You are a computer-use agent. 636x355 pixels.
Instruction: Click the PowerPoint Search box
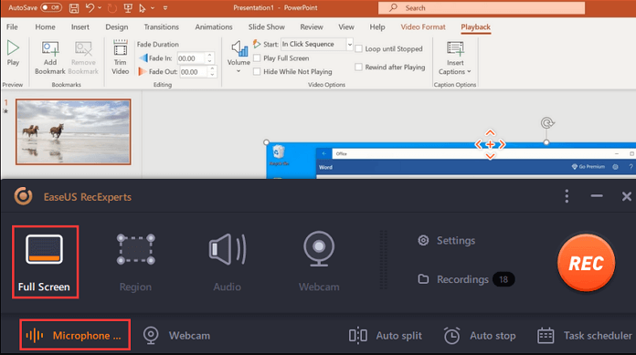pos(482,7)
